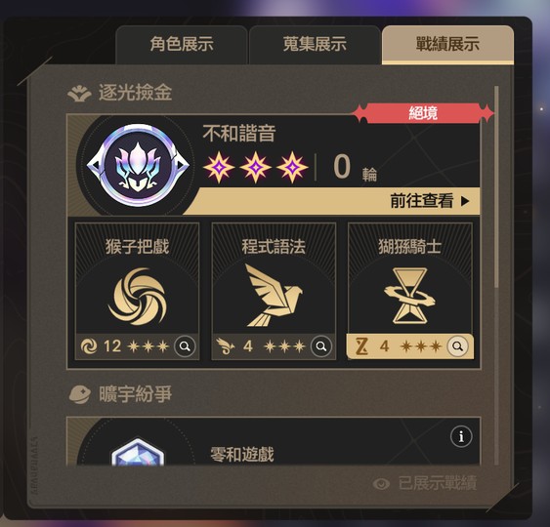Switch to the 角色展示 tab
This screenshot has width=550, height=527.
(182, 45)
